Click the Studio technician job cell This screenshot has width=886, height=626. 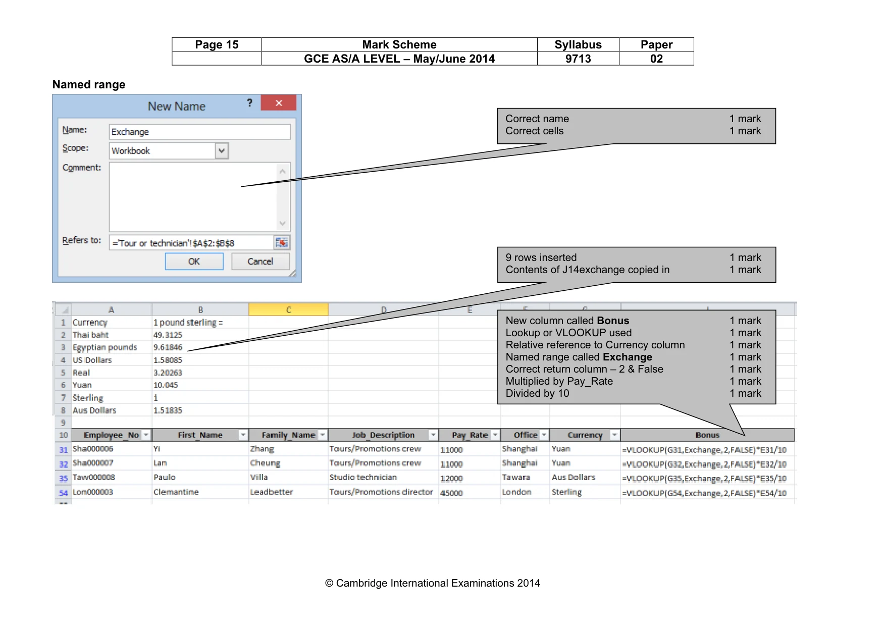(384, 477)
